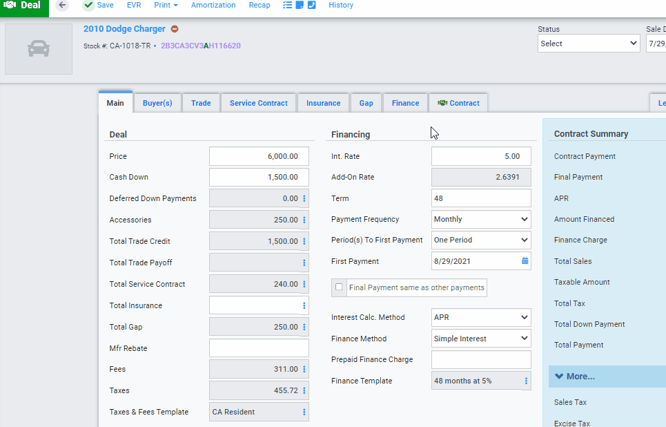666x427 pixels.
Task: Open the kebab menu on the Total Gap field
Action: (304, 326)
